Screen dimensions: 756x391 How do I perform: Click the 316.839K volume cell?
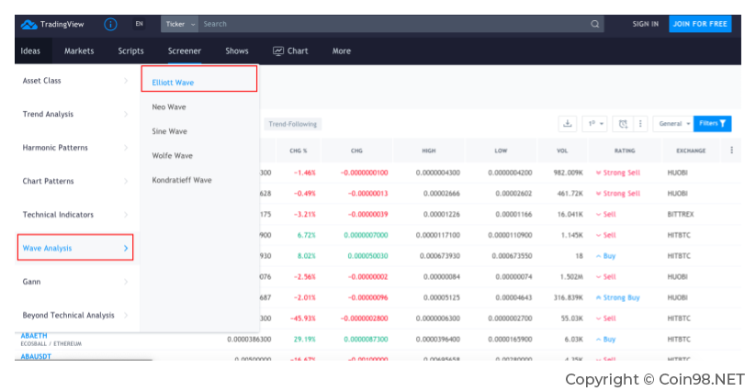[x=568, y=298]
